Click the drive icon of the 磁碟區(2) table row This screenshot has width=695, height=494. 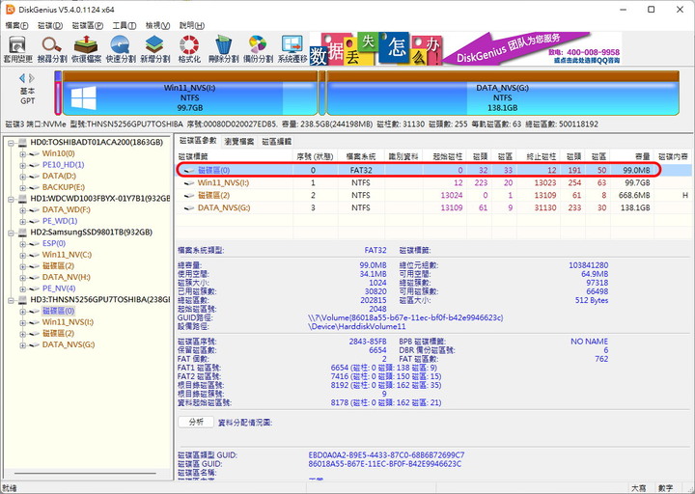[189, 196]
